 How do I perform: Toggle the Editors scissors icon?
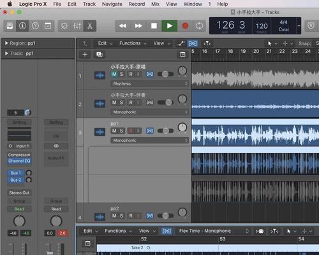90,26
